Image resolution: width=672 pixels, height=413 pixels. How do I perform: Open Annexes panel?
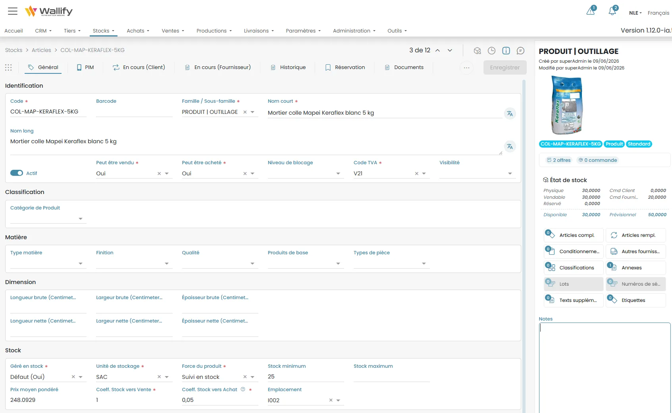[636, 268]
